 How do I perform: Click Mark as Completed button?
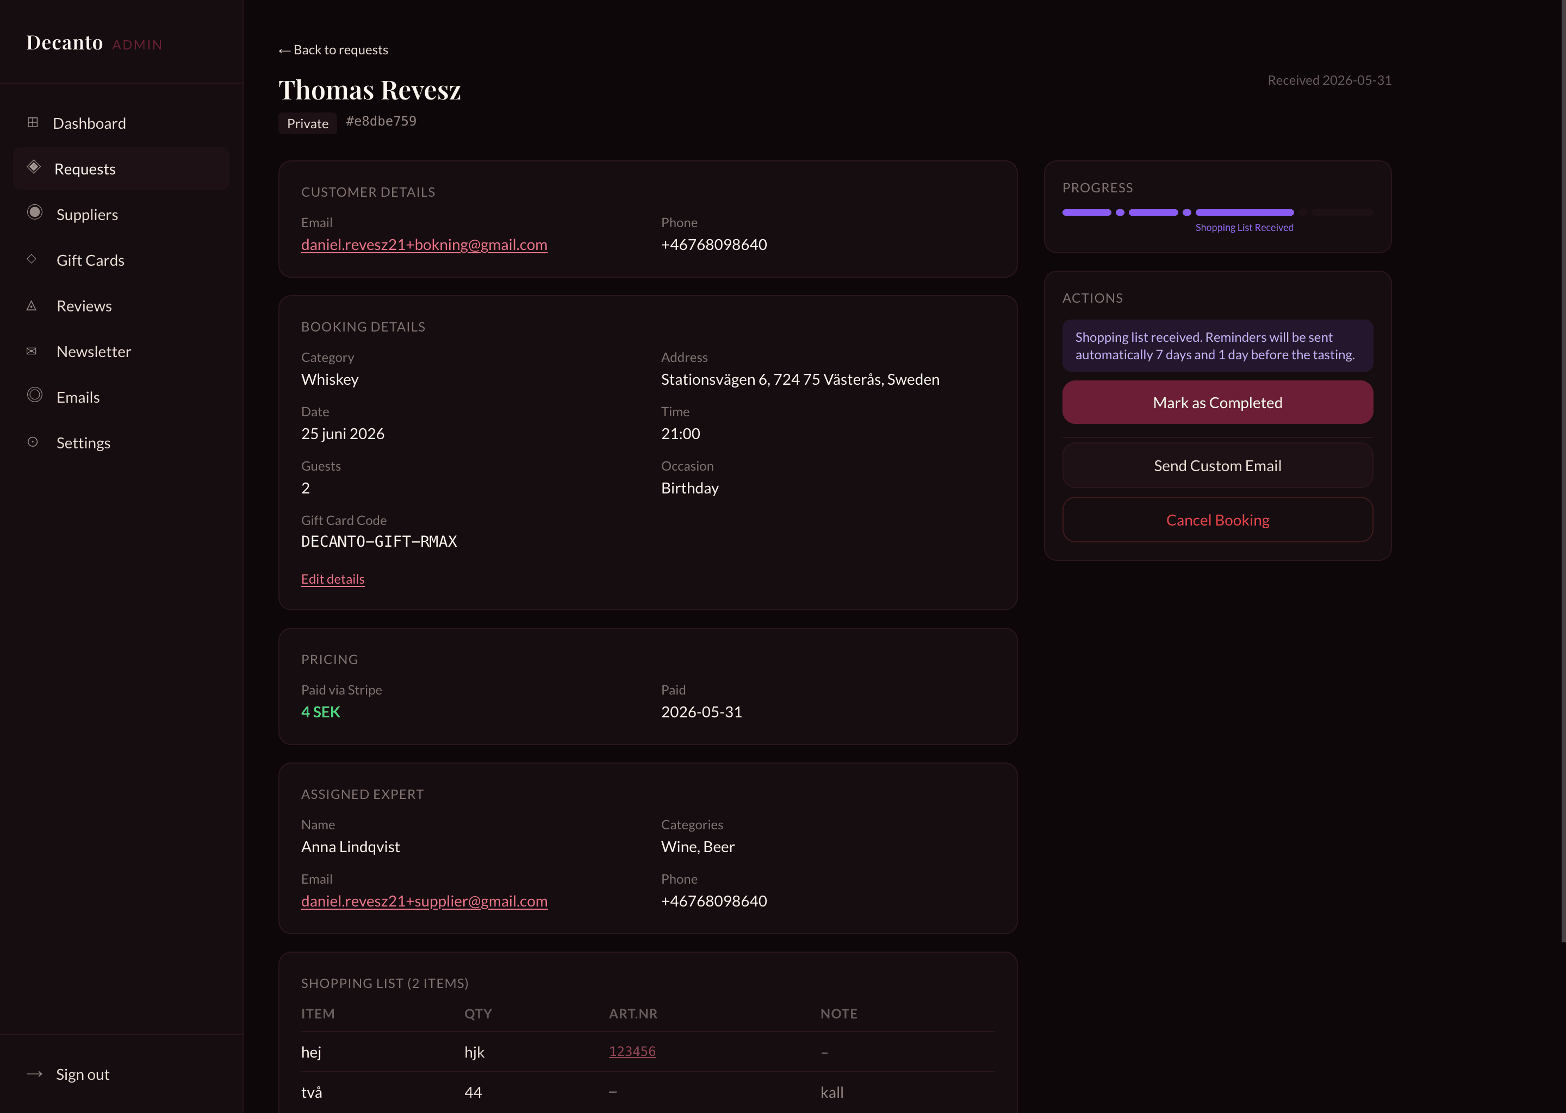[x=1217, y=402]
